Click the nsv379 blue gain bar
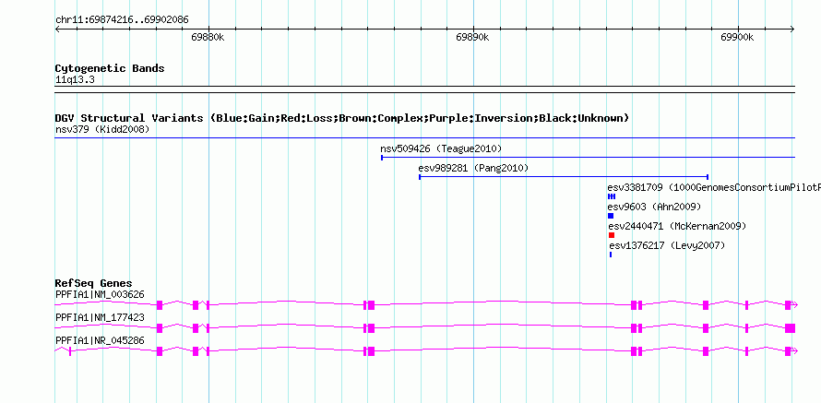The image size is (821, 403). pos(425,138)
